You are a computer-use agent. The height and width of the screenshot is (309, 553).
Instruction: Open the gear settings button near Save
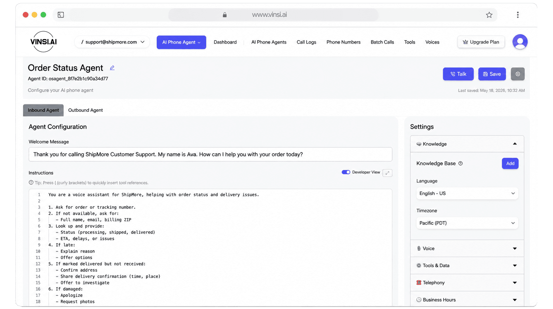point(518,74)
